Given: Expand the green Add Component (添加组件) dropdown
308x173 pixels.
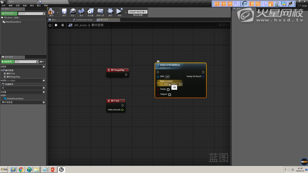Looking at the screenshot, I should click(x=9, y=13).
